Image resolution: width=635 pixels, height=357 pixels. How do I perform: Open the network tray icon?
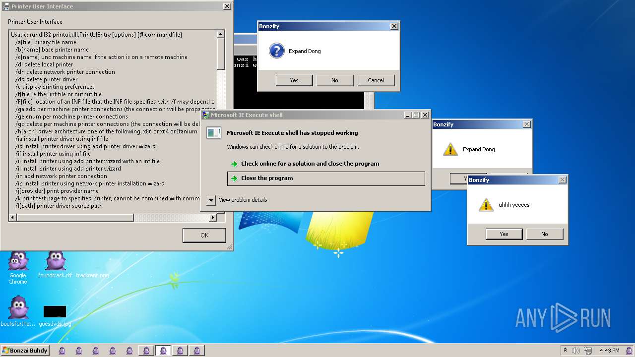pyautogui.click(x=588, y=351)
